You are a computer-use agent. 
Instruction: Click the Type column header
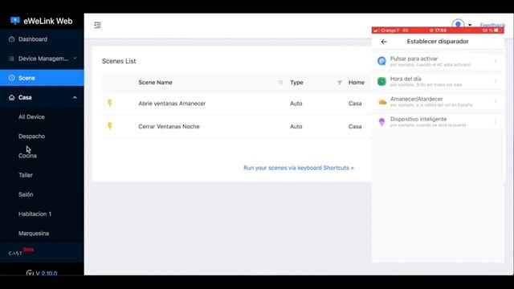296,83
